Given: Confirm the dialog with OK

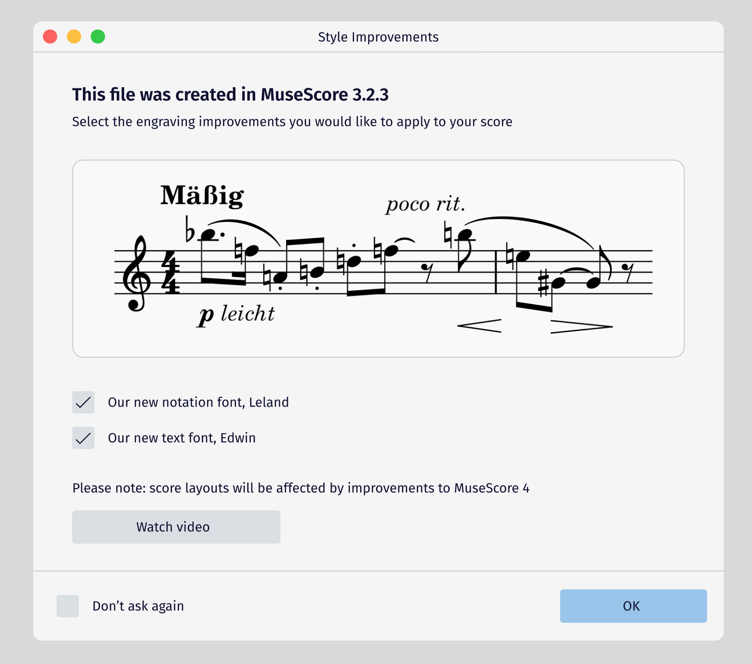Looking at the screenshot, I should click(x=633, y=606).
